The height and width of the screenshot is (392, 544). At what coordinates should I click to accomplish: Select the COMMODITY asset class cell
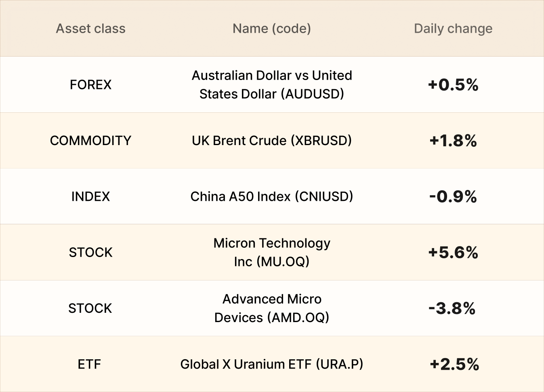90,141
